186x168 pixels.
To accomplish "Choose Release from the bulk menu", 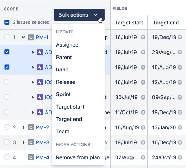I will coord(78,82).
